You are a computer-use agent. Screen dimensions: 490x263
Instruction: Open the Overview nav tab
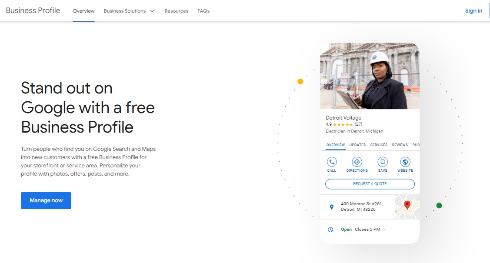pos(84,11)
